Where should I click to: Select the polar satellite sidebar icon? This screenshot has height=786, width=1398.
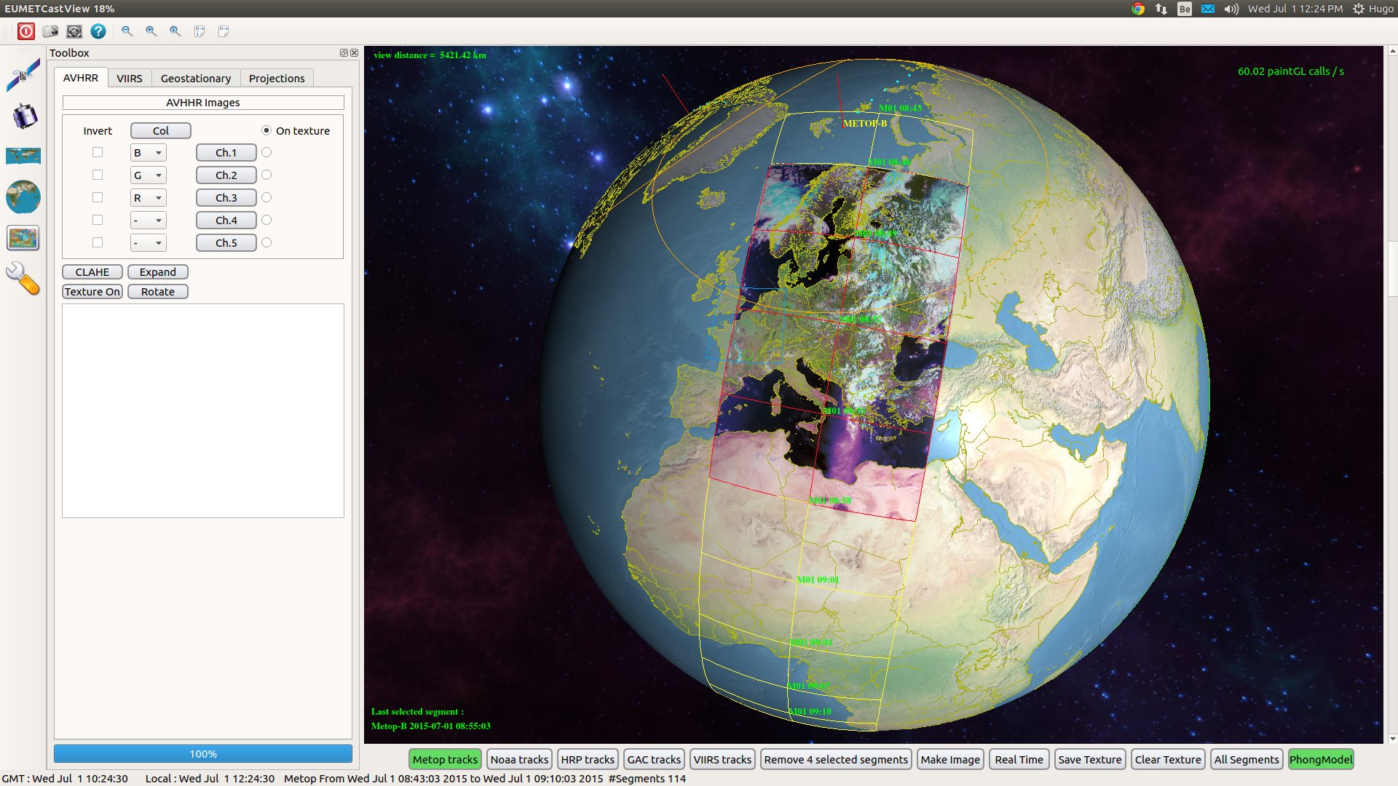(x=23, y=76)
